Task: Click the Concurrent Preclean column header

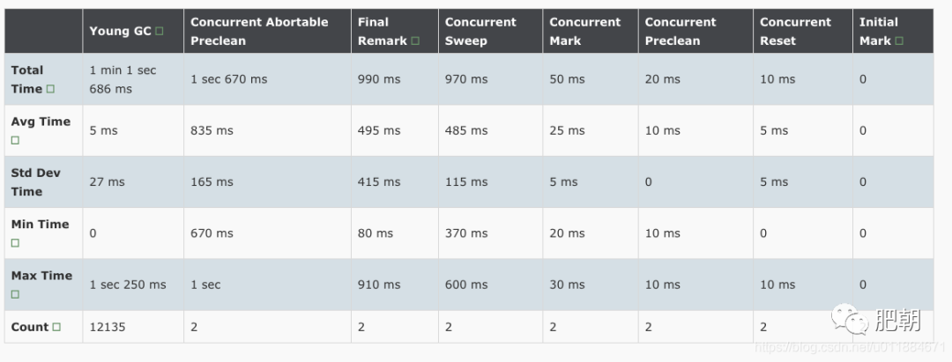Action: tap(681, 31)
